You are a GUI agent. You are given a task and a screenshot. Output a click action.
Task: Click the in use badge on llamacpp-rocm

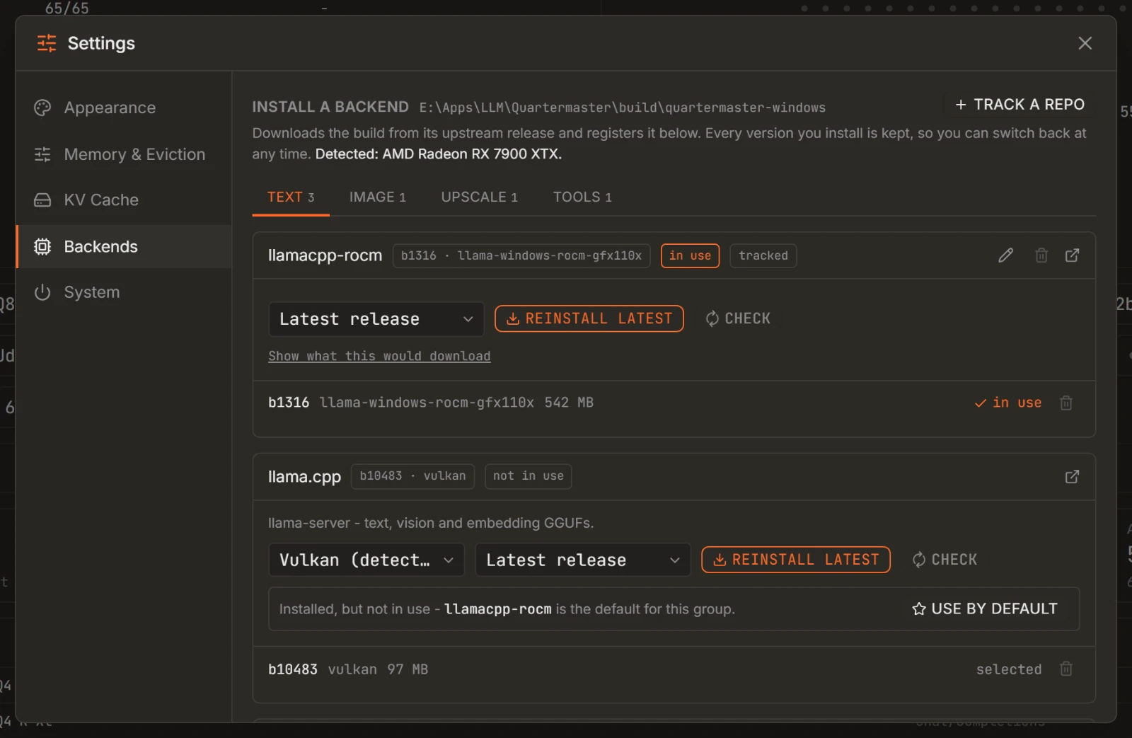click(x=690, y=255)
